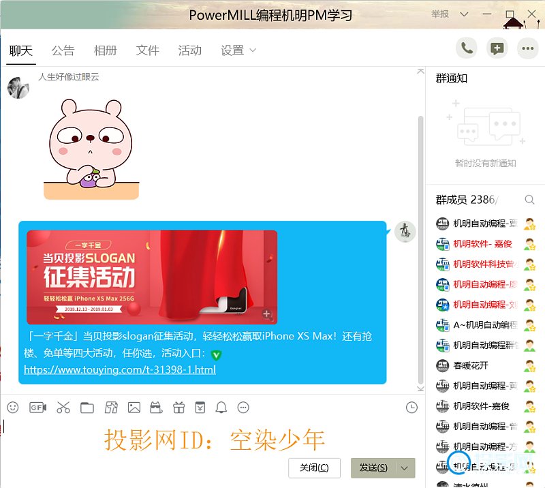The width and height of the screenshot is (545, 488).
Task: Click the documents icon beside the folder
Action: point(111,408)
